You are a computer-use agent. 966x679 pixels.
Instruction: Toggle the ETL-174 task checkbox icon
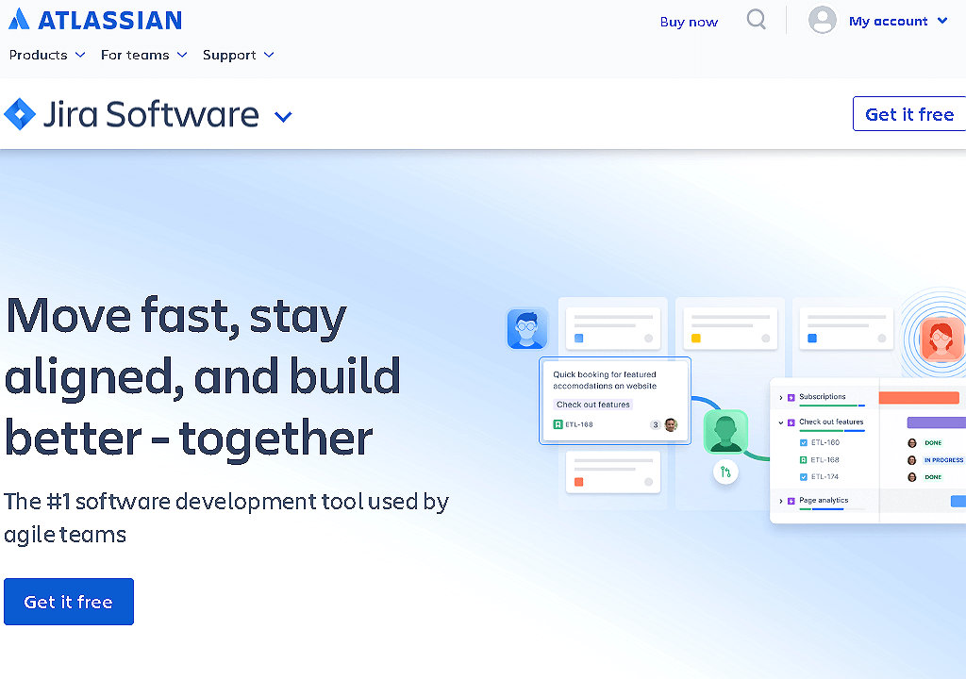coord(804,477)
